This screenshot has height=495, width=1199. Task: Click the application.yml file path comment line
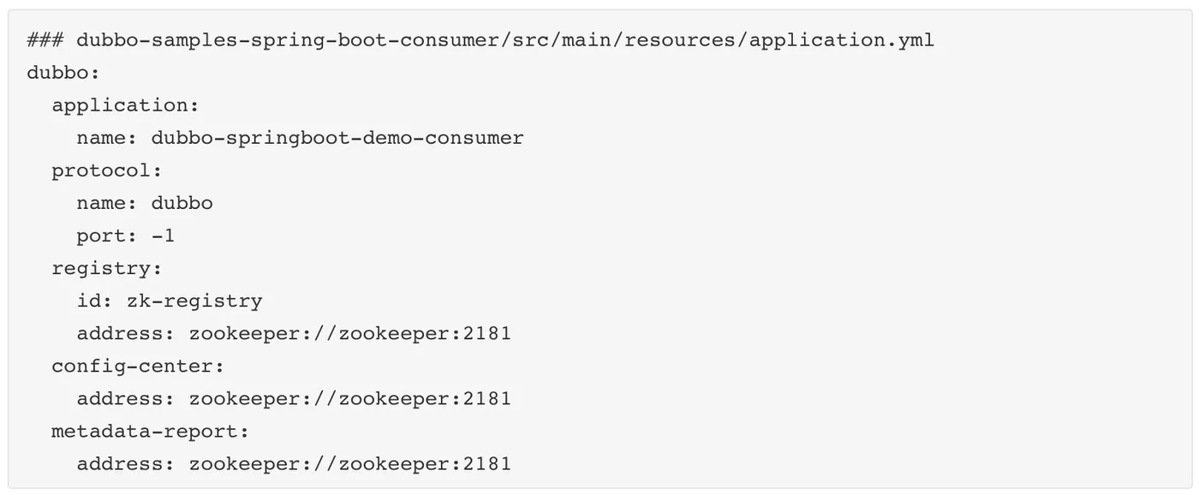click(x=480, y=40)
